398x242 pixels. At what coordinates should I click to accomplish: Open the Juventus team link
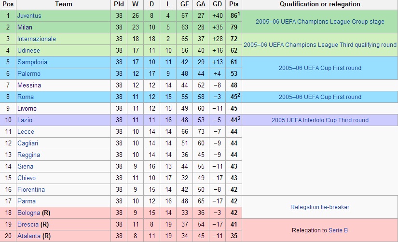coord(29,15)
